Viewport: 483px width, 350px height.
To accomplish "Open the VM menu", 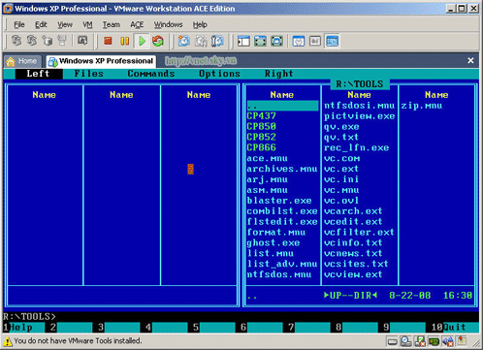I will (87, 24).
